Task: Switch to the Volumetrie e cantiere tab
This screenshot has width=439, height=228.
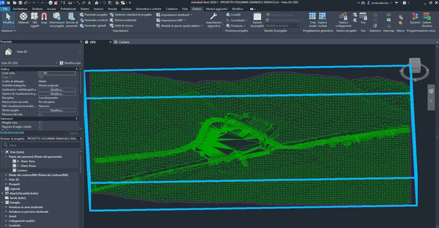Action: 149,8
